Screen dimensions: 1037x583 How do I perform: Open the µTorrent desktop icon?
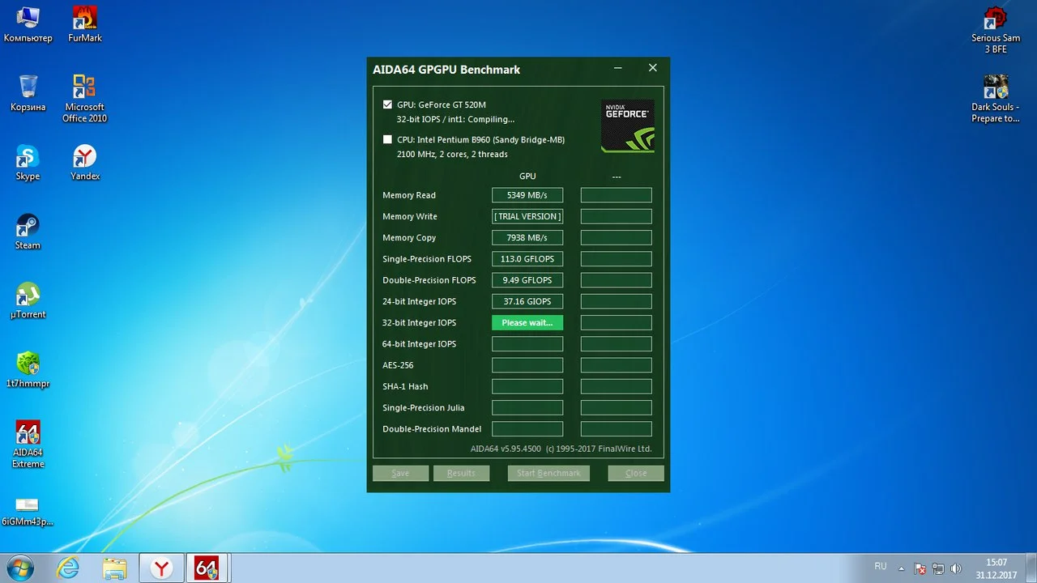(x=28, y=296)
